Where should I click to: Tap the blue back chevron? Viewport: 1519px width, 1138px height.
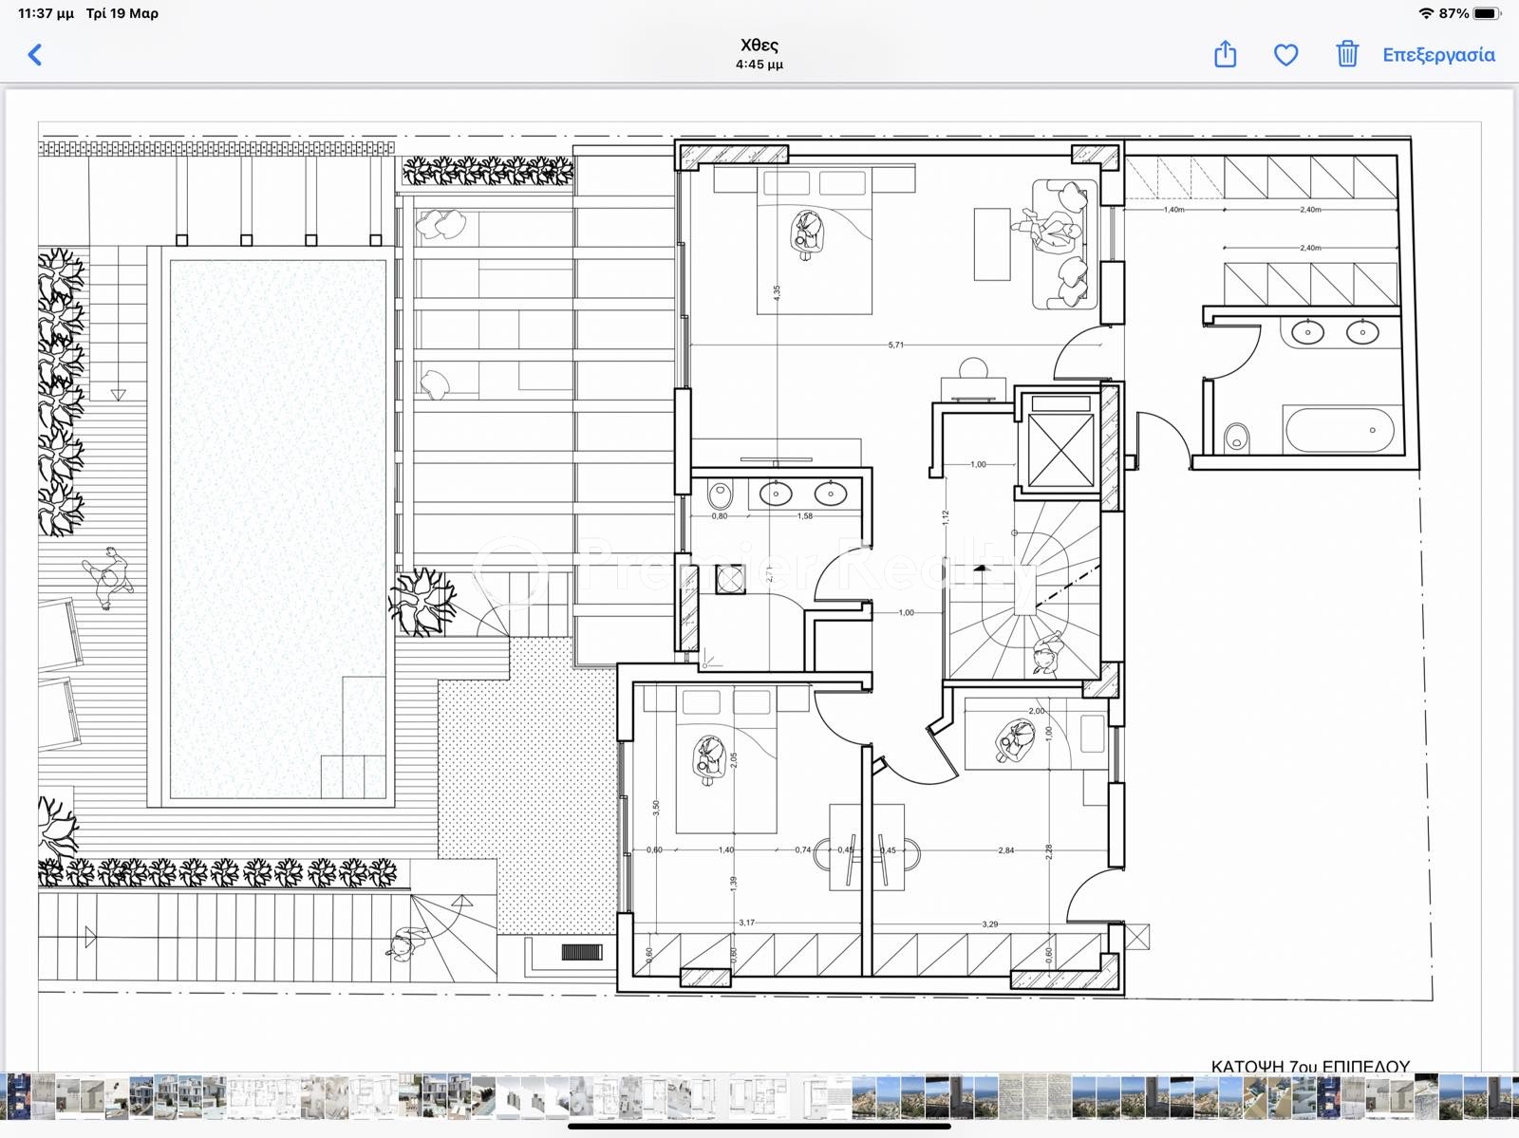pos(35,55)
